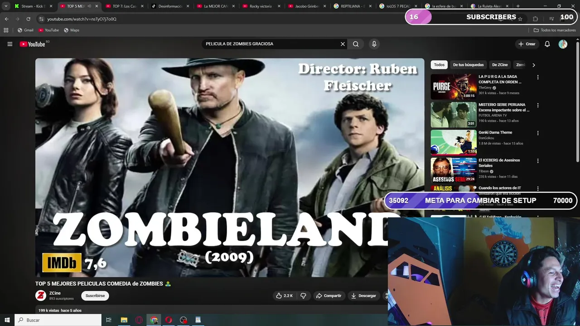Clear the search text with the X
This screenshot has height=326, width=580.
pyautogui.click(x=343, y=44)
